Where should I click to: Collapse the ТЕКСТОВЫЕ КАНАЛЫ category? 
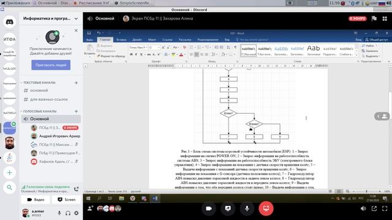click(x=38, y=82)
